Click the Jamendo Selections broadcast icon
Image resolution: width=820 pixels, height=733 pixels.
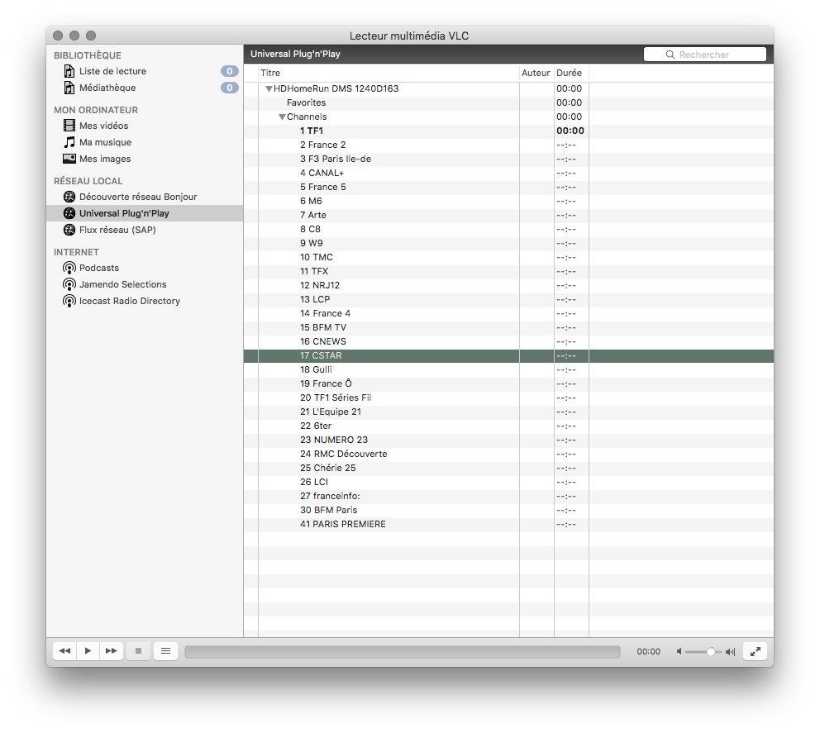pos(69,284)
